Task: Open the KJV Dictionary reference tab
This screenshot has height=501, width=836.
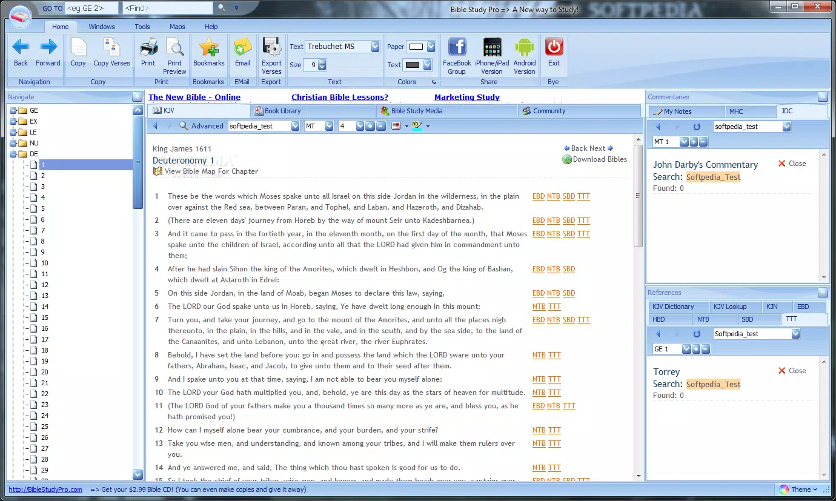Action: coord(679,307)
